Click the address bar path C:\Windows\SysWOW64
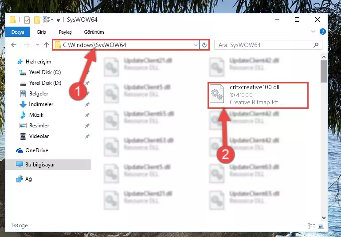The image size is (341, 237). click(94, 45)
